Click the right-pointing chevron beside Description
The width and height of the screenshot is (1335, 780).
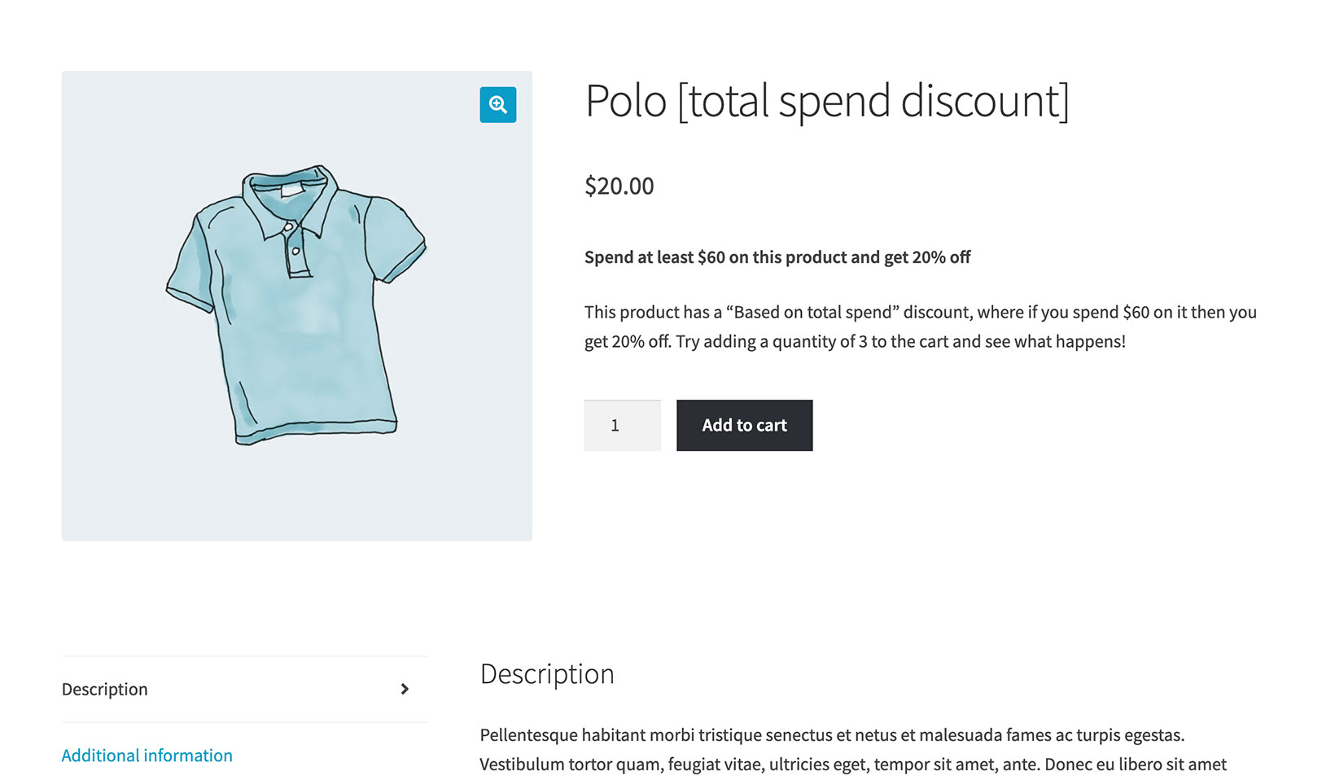(405, 690)
